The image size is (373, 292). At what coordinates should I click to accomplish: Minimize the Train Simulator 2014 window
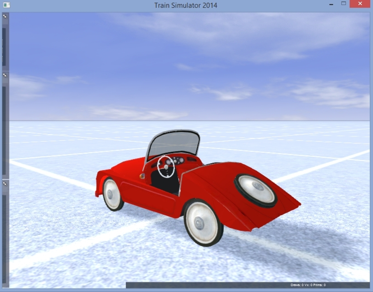click(x=331, y=4)
